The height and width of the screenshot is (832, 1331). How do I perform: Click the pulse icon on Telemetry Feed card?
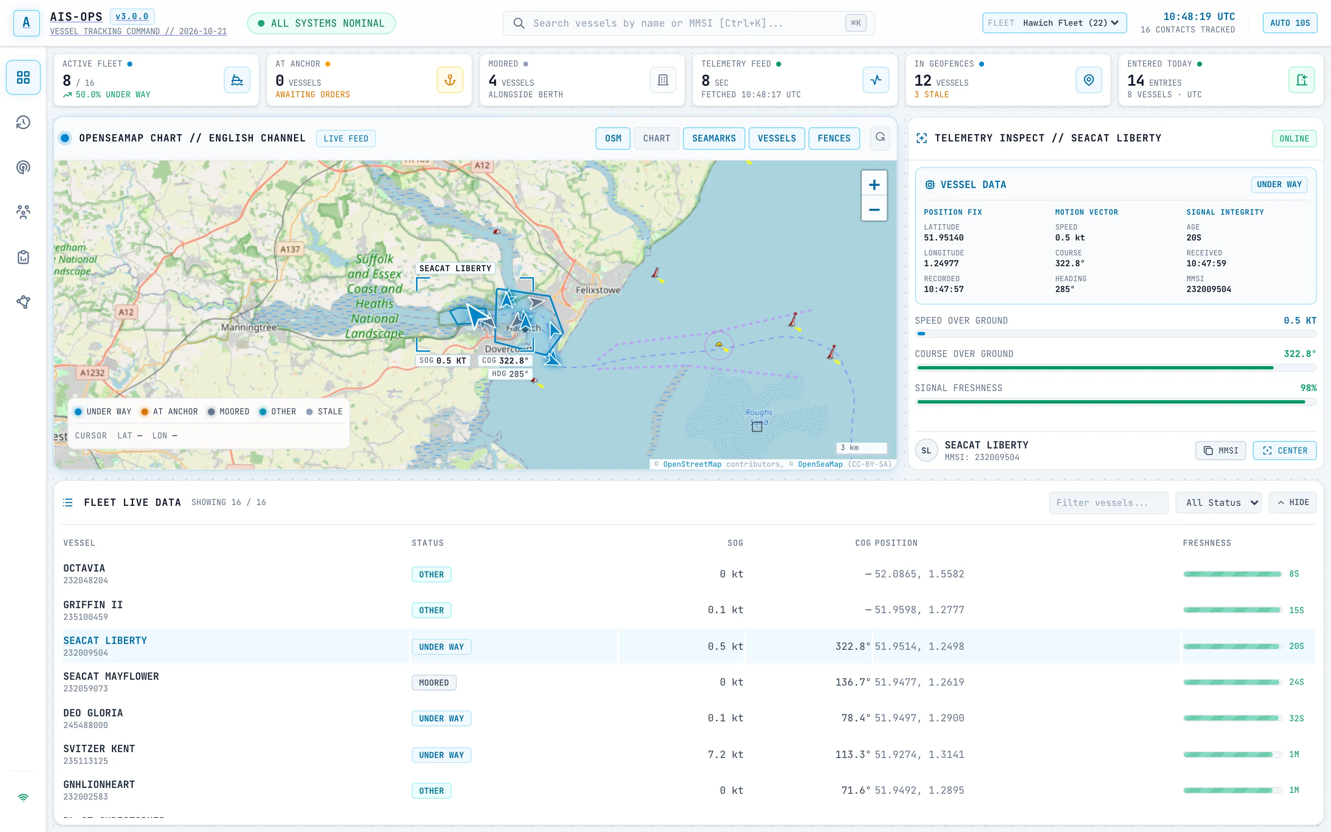point(876,80)
